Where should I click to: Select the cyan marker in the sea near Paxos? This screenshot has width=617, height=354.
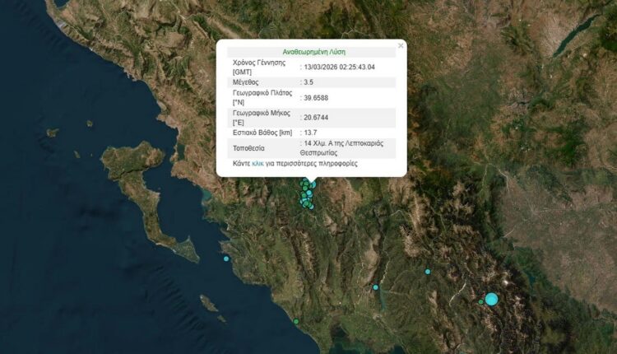pos(226,259)
